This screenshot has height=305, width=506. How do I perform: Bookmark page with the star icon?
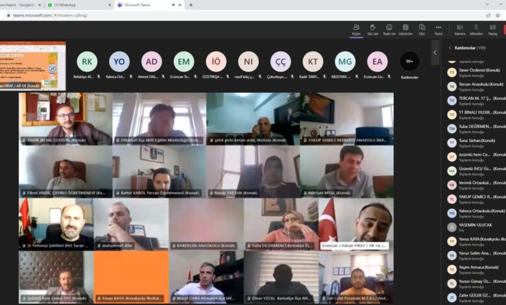[498, 15]
